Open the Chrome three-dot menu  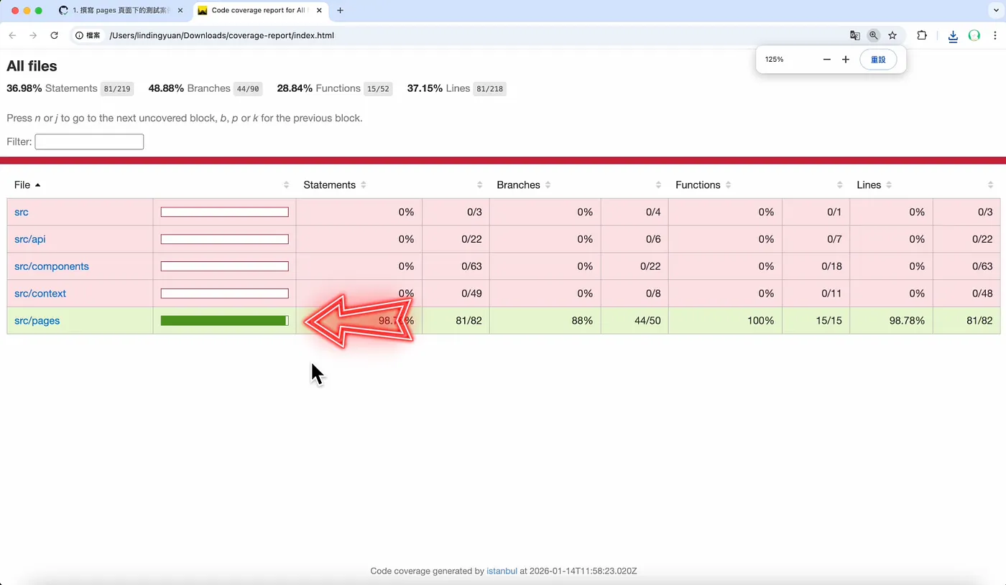(x=995, y=35)
